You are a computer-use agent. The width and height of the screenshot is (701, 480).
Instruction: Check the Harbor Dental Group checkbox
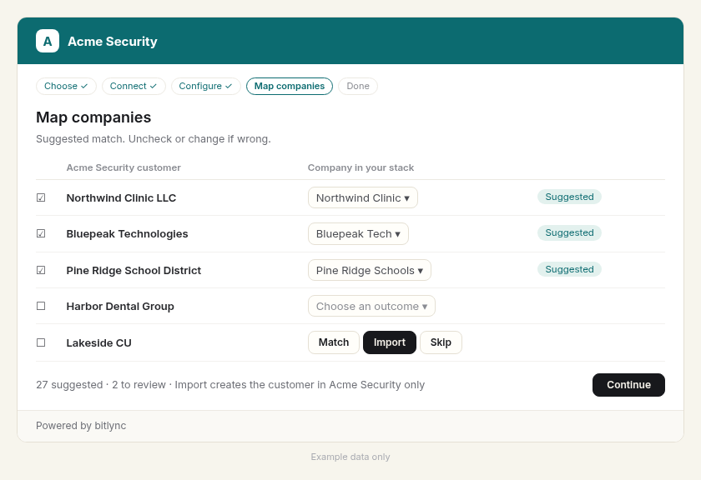tap(41, 306)
